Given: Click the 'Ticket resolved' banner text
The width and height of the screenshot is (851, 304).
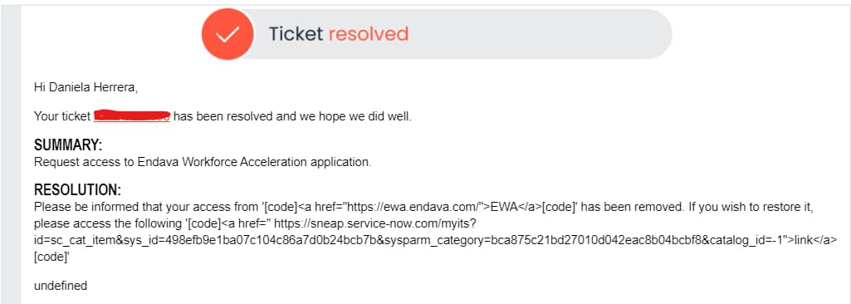Looking at the screenshot, I should 339,34.
